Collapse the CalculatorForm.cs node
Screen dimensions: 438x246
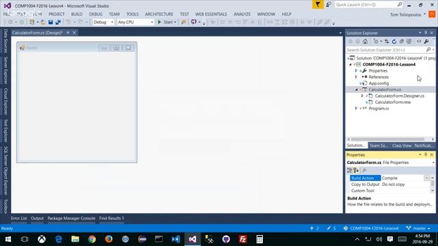[357, 90]
